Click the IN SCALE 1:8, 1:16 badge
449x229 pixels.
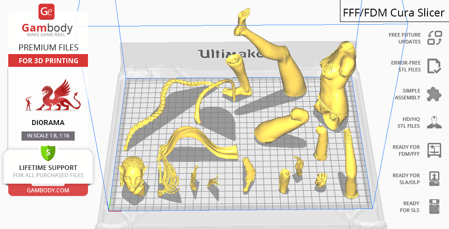coord(48,136)
